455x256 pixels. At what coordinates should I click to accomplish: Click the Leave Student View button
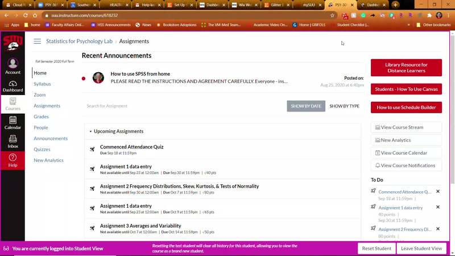point(421,249)
